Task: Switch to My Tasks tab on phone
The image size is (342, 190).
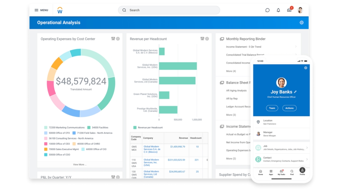Action: [281, 172]
